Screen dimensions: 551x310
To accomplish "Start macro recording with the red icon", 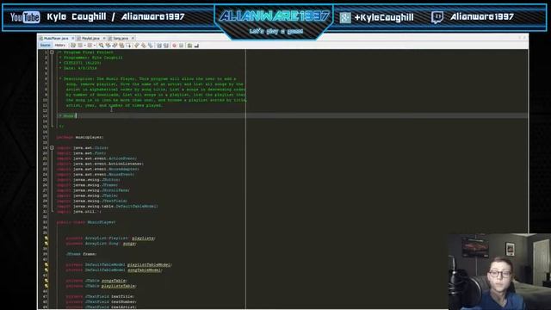I will pos(174,46).
